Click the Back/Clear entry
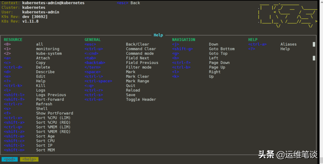The image size is (323, 164). tap(138, 44)
